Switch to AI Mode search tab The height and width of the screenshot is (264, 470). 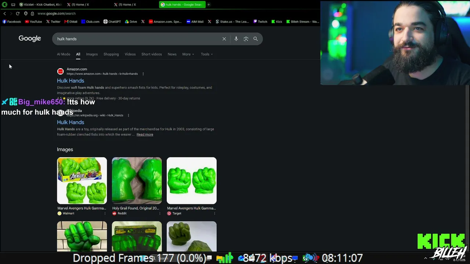tap(64, 54)
